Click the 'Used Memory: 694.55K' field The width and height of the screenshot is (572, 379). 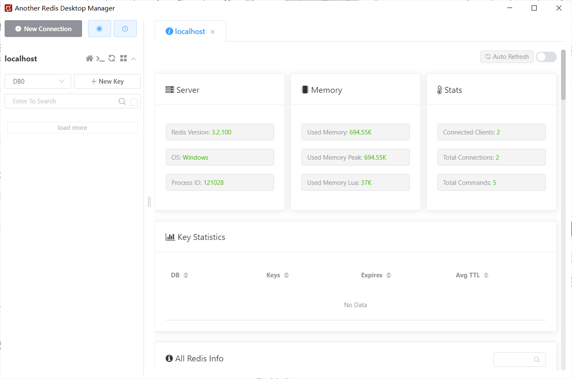(x=356, y=132)
